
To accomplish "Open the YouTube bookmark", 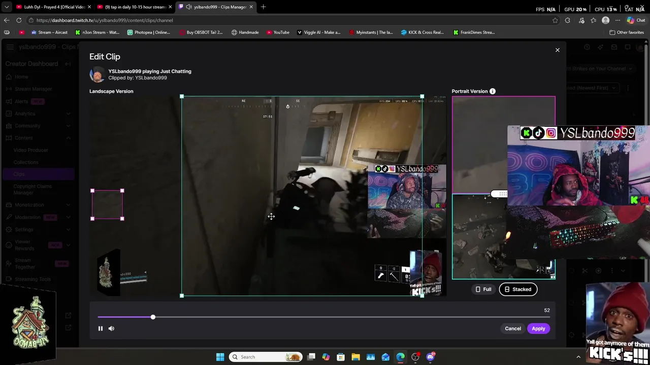I will tap(278, 32).
